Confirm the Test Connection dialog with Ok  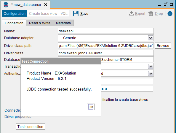(x=91, y=107)
